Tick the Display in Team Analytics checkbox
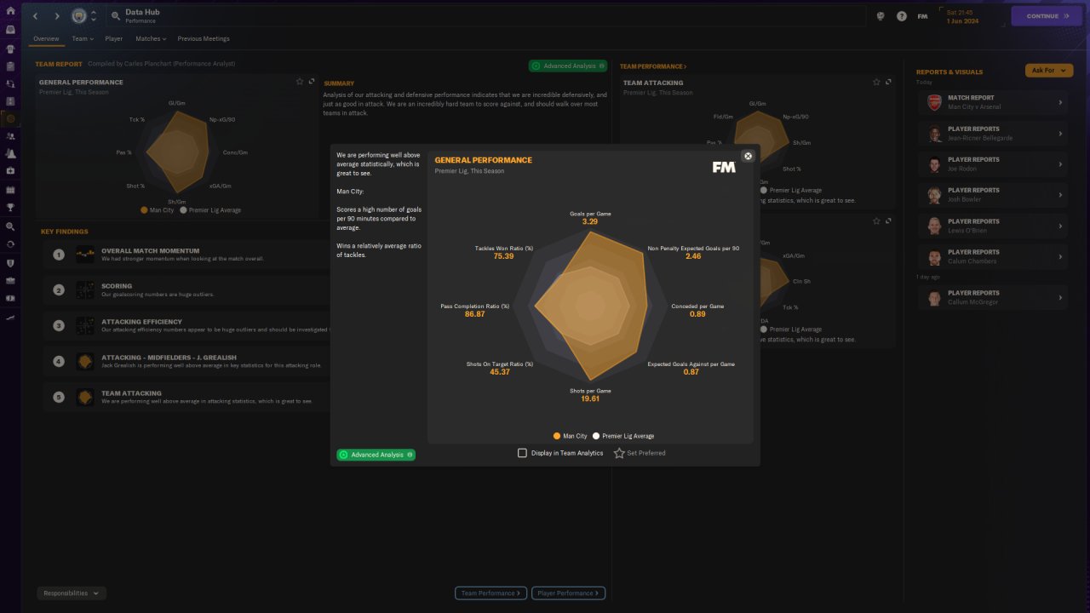 pyautogui.click(x=523, y=453)
